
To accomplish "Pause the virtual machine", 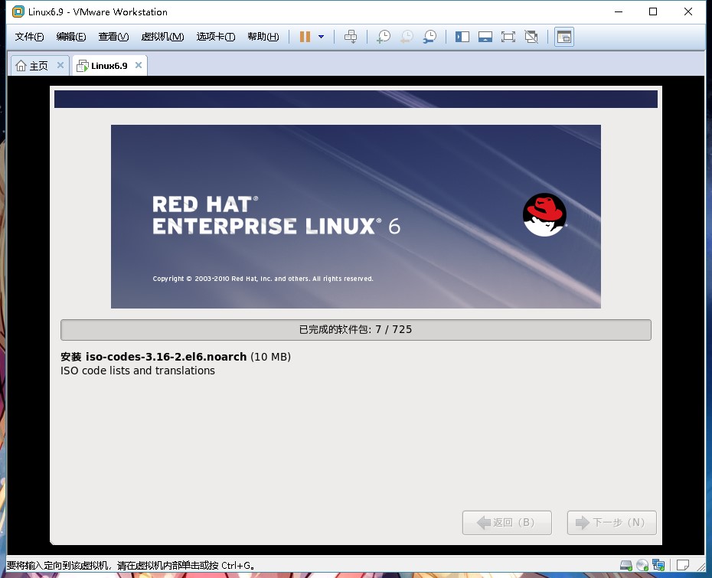I will click(x=305, y=37).
